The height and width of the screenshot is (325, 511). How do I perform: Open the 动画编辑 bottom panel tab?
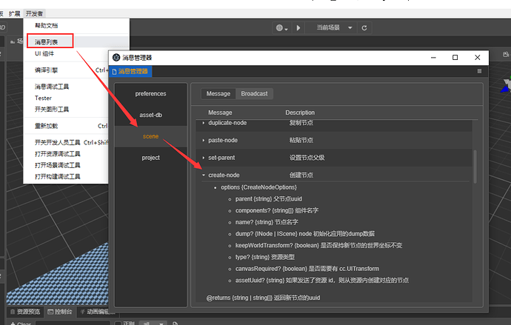point(97,312)
